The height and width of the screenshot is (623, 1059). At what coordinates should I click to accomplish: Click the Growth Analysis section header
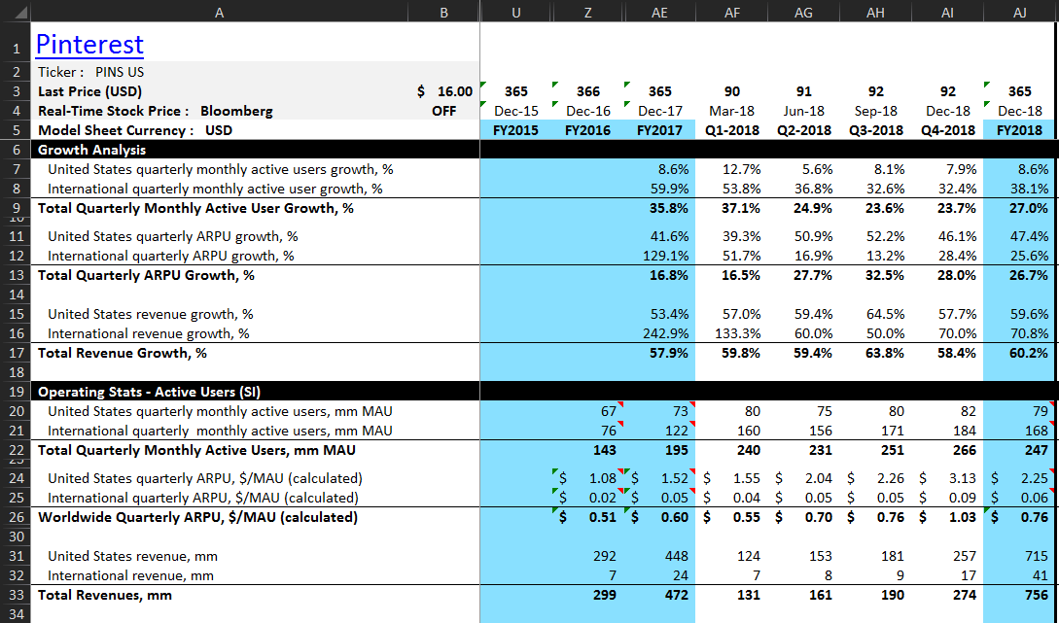91,150
